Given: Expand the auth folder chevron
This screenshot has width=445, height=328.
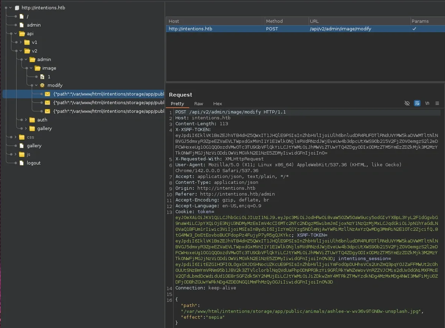Looking at the screenshot, I should point(26,120).
